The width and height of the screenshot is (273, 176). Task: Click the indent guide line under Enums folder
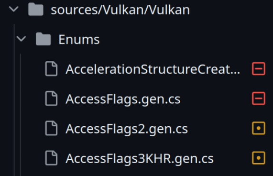tap(21, 115)
